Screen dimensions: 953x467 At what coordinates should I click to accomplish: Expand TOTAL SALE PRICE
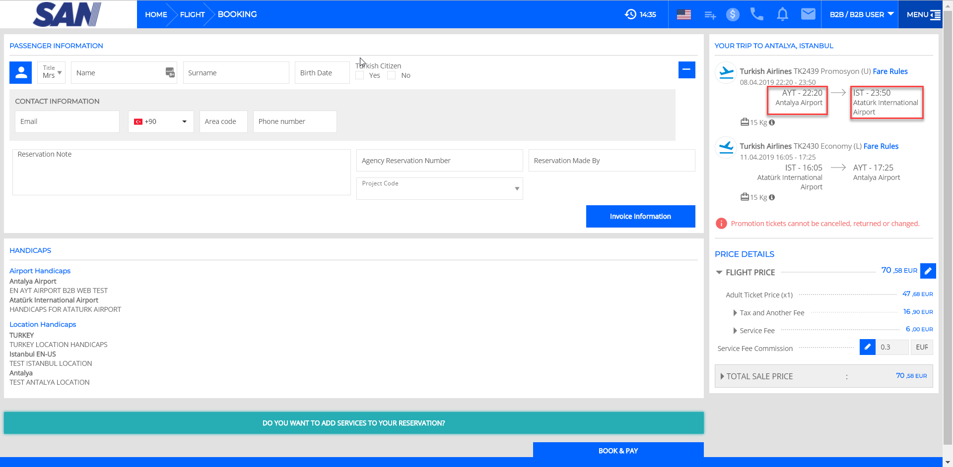pyautogui.click(x=722, y=376)
